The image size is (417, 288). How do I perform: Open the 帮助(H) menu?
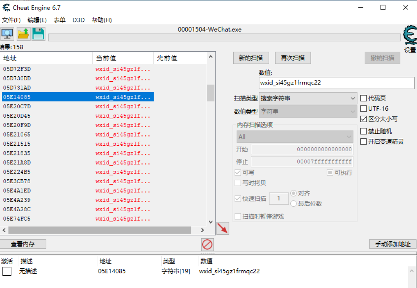click(x=102, y=20)
